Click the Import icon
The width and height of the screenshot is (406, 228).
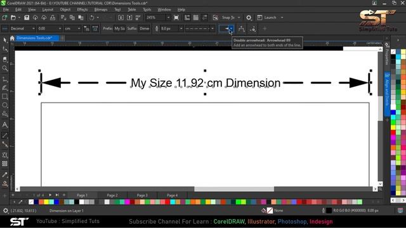tap(121, 18)
